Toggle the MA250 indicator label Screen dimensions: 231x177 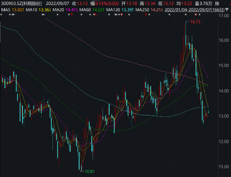point(142,10)
